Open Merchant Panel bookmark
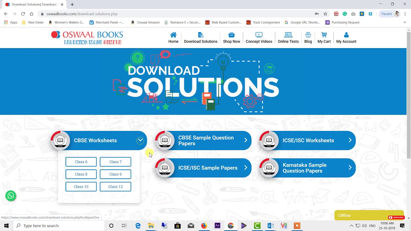The width and height of the screenshot is (411, 231). pos(107,22)
